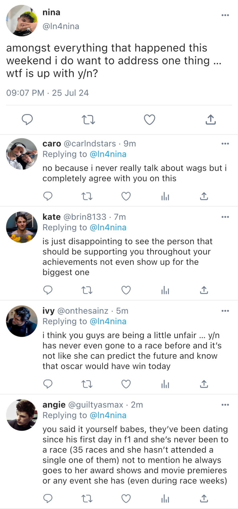Retweet nina's main tweet
The width and height of the screenshot is (238, 509).
click(88, 120)
